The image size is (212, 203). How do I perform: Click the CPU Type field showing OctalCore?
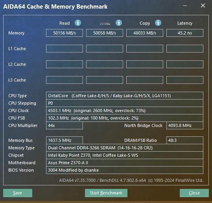125,96
